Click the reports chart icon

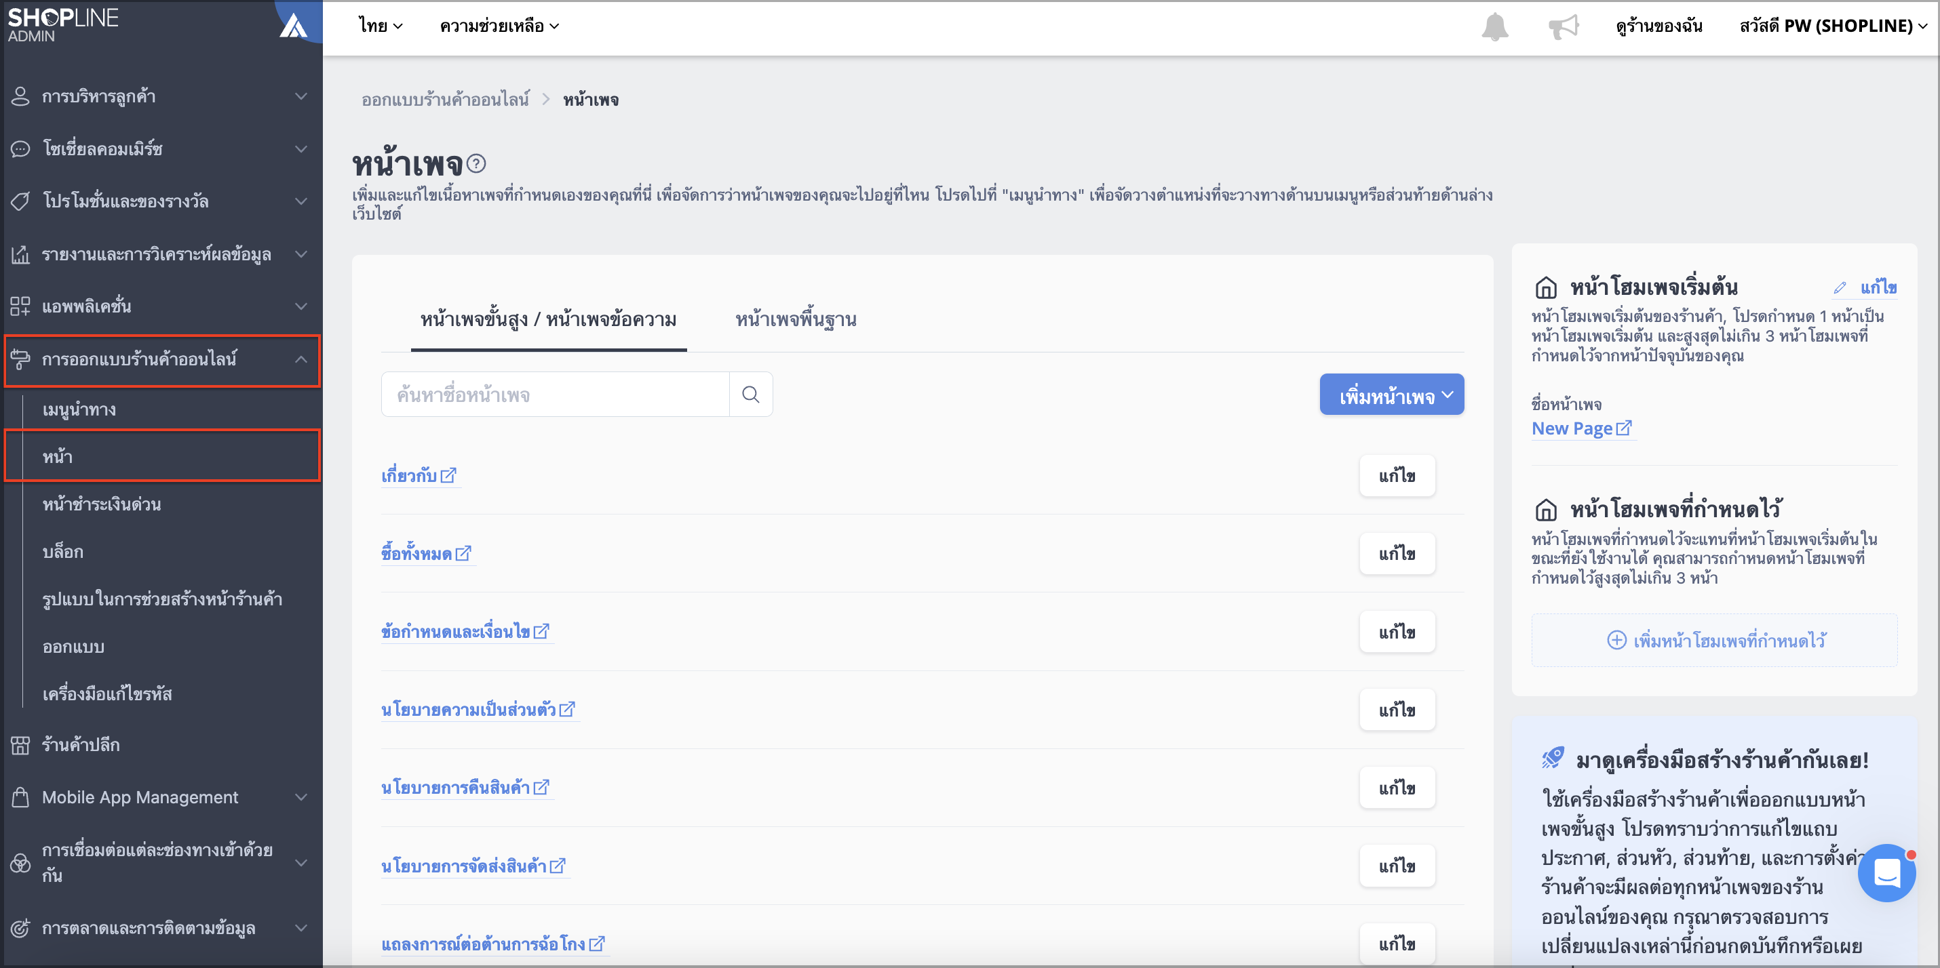point(20,254)
